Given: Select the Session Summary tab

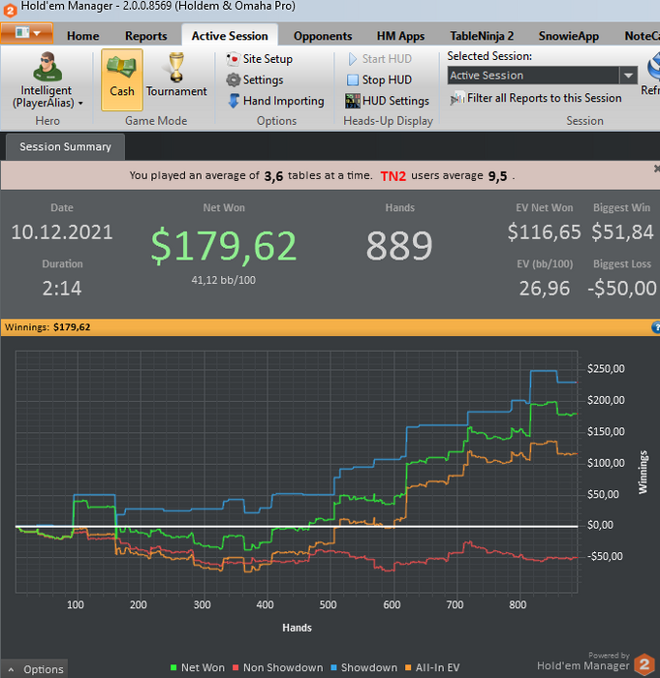Looking at the screenshot, I should click(65, 147).
